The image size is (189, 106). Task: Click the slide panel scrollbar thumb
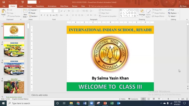tap(28, 26)
